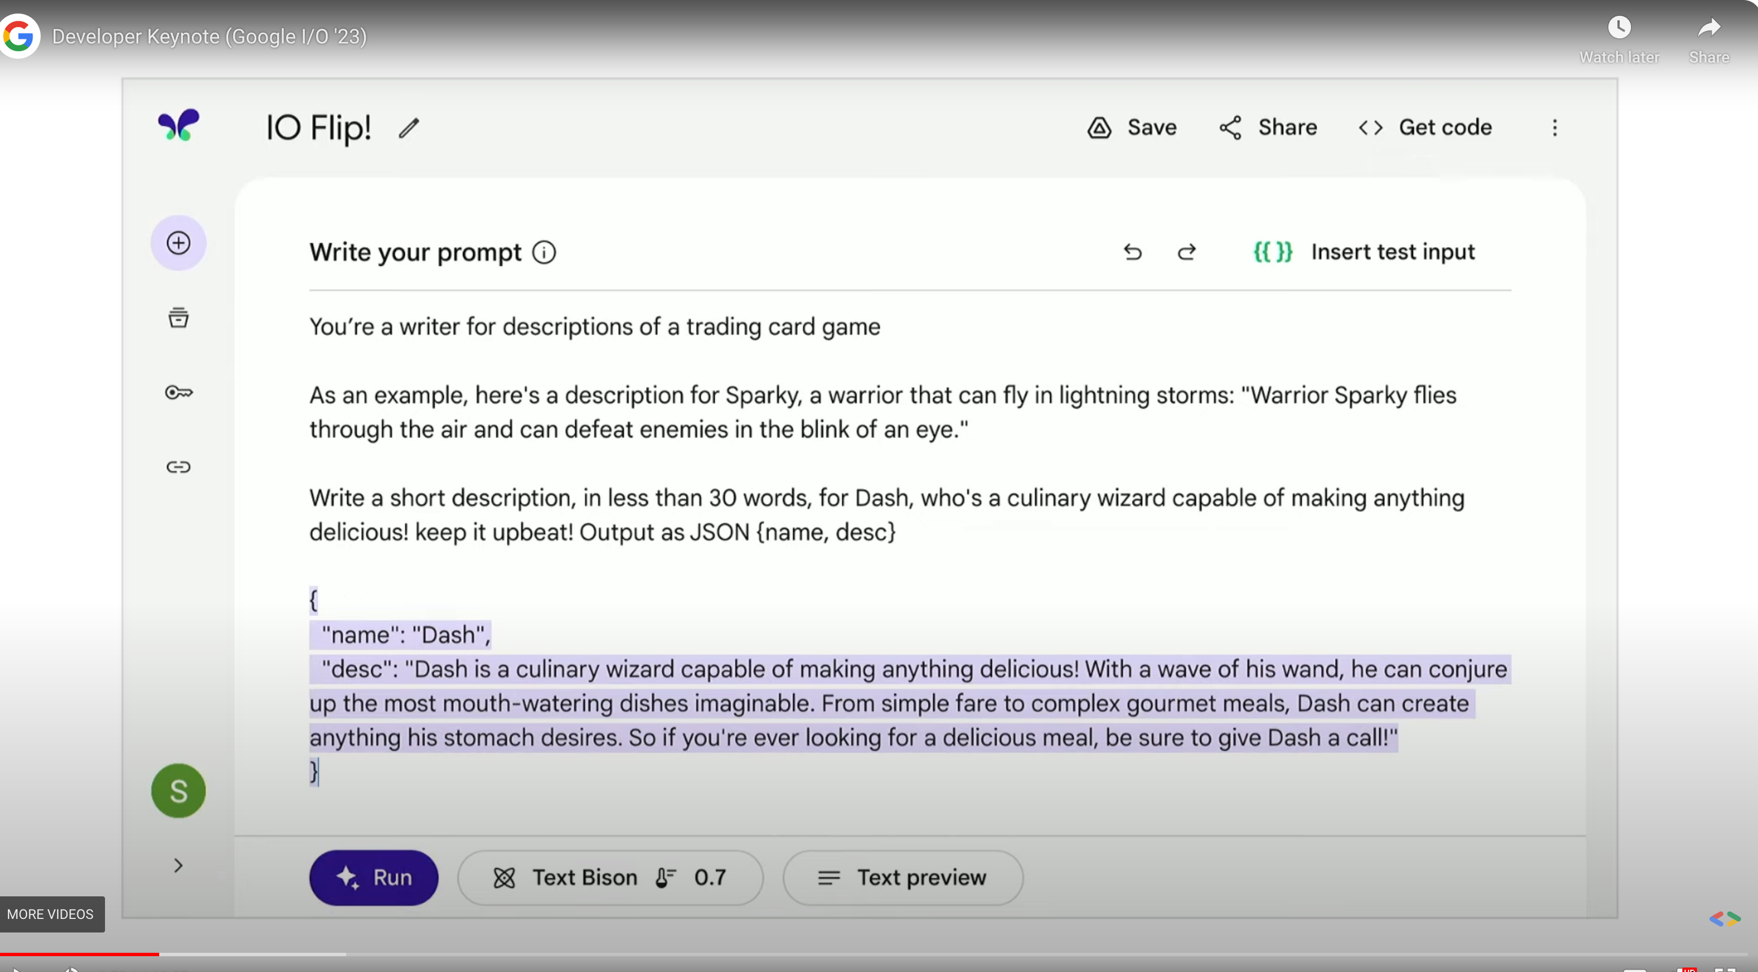Open the three-dot more options menu

click(1555, 128)
